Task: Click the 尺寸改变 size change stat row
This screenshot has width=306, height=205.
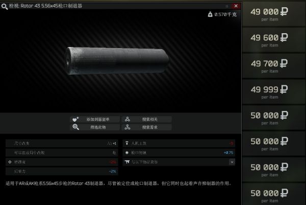Action: pyautogui.click(x=62, y=143)
